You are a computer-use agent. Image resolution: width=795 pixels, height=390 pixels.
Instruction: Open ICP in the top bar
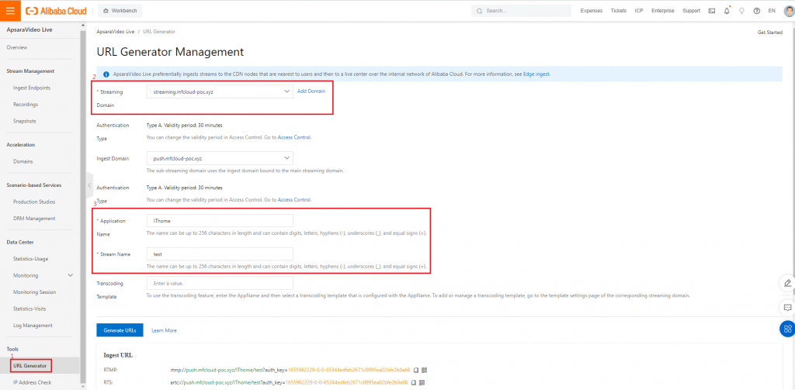point(639,11)
